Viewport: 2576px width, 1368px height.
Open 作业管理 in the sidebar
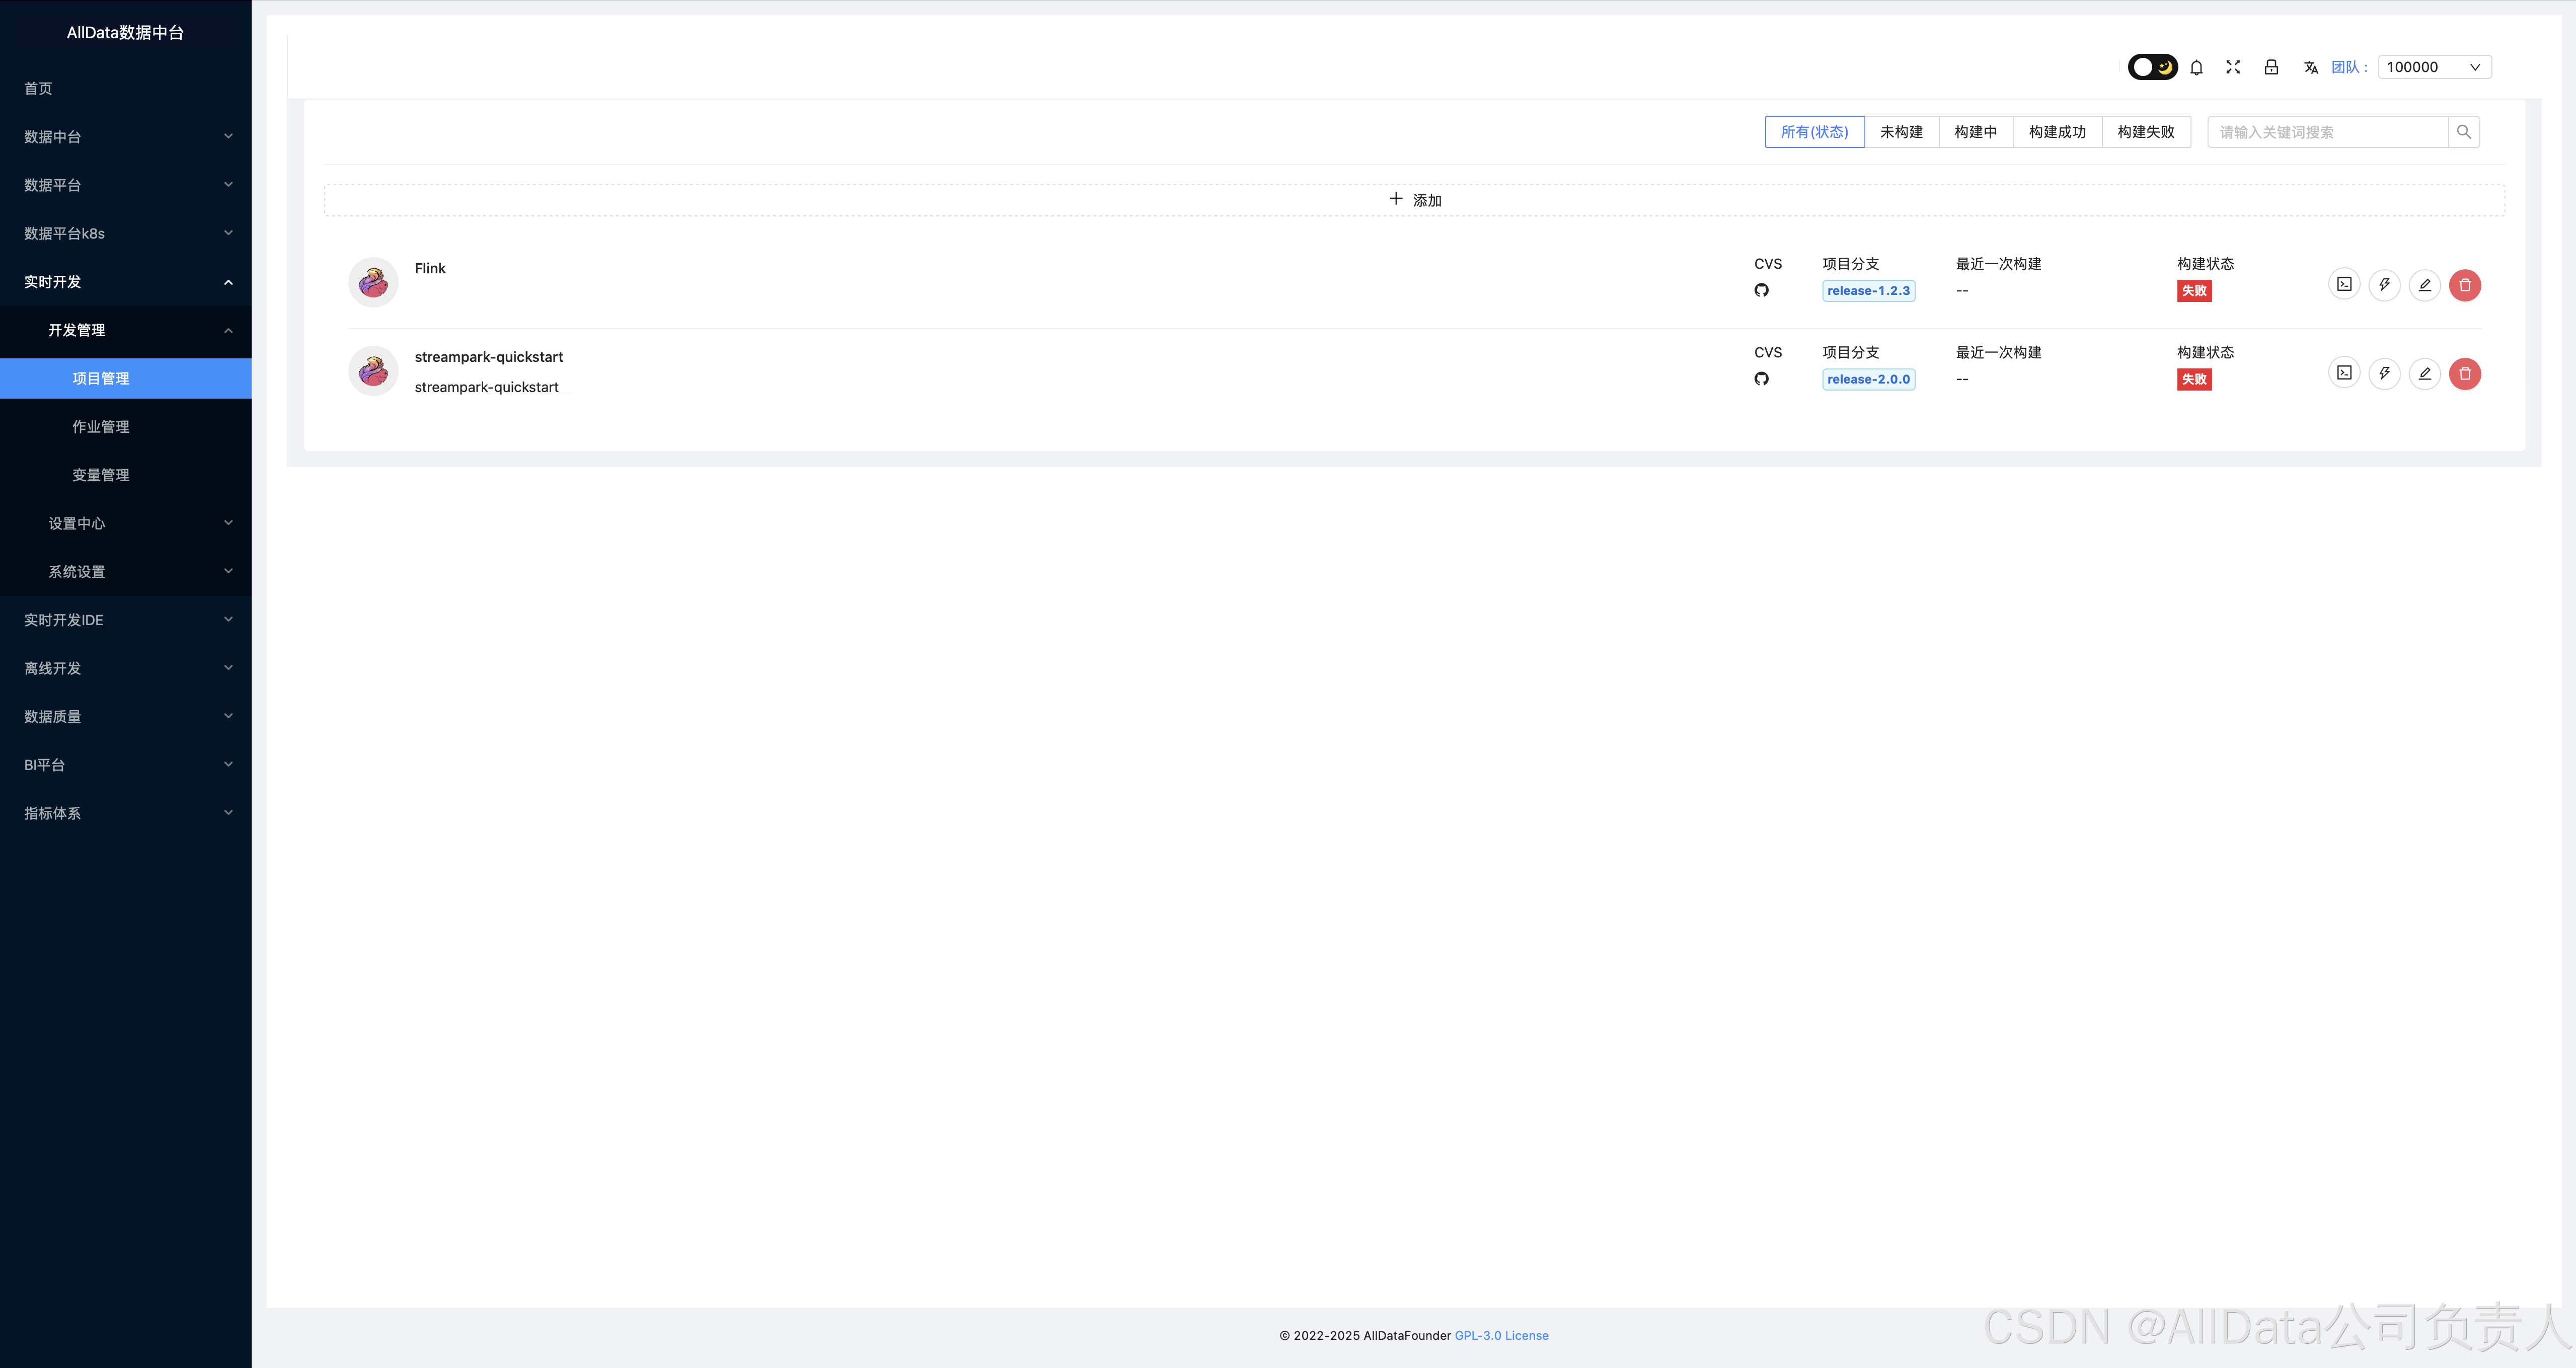pos(101,427)
